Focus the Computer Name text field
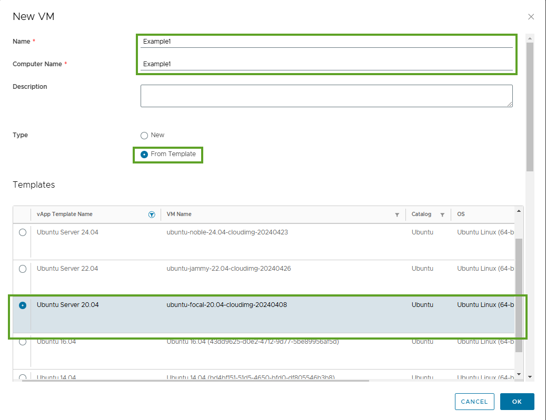This screenshot has width=546, height=420. (x=326, y=64)
